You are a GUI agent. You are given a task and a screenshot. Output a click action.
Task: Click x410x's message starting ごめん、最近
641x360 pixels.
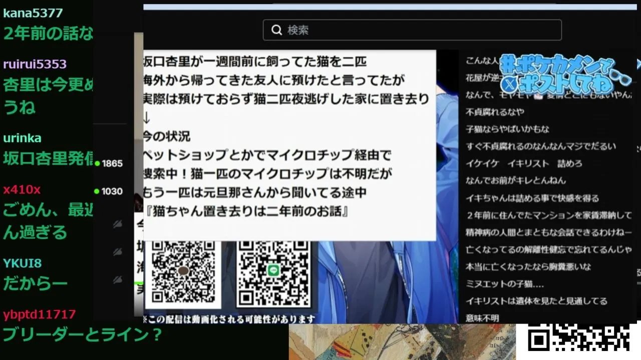click(x=48, y=221)
